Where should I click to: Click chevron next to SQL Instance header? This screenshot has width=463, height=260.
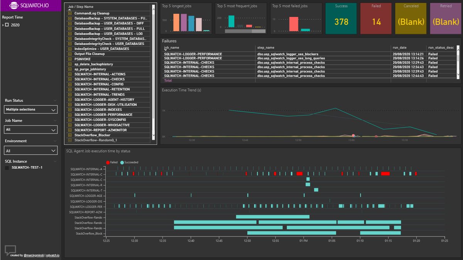(55, 162)
